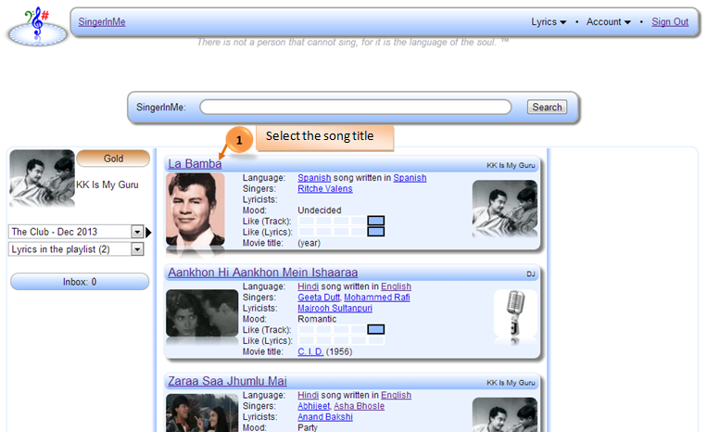Open lyricist Majrooh Sultanpuri link
The height and width of the screenshot is (432, 707).
335,308
